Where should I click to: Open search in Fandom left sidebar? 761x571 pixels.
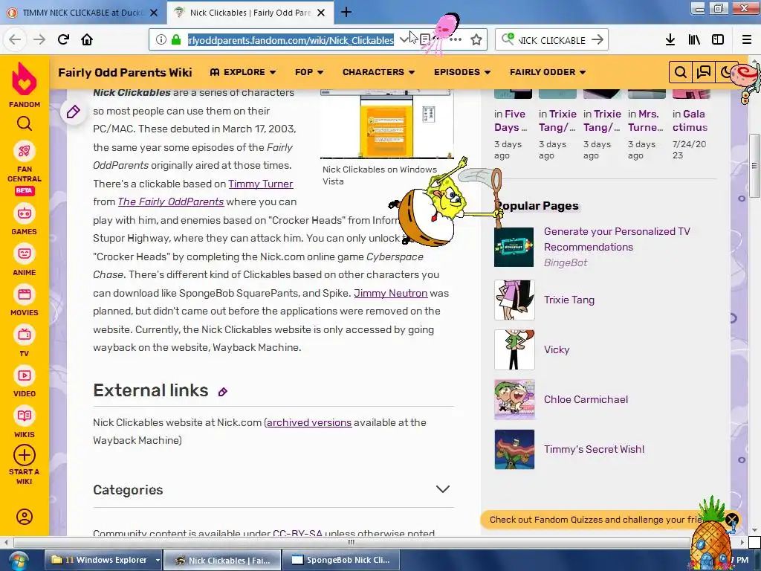click(25, 124)
